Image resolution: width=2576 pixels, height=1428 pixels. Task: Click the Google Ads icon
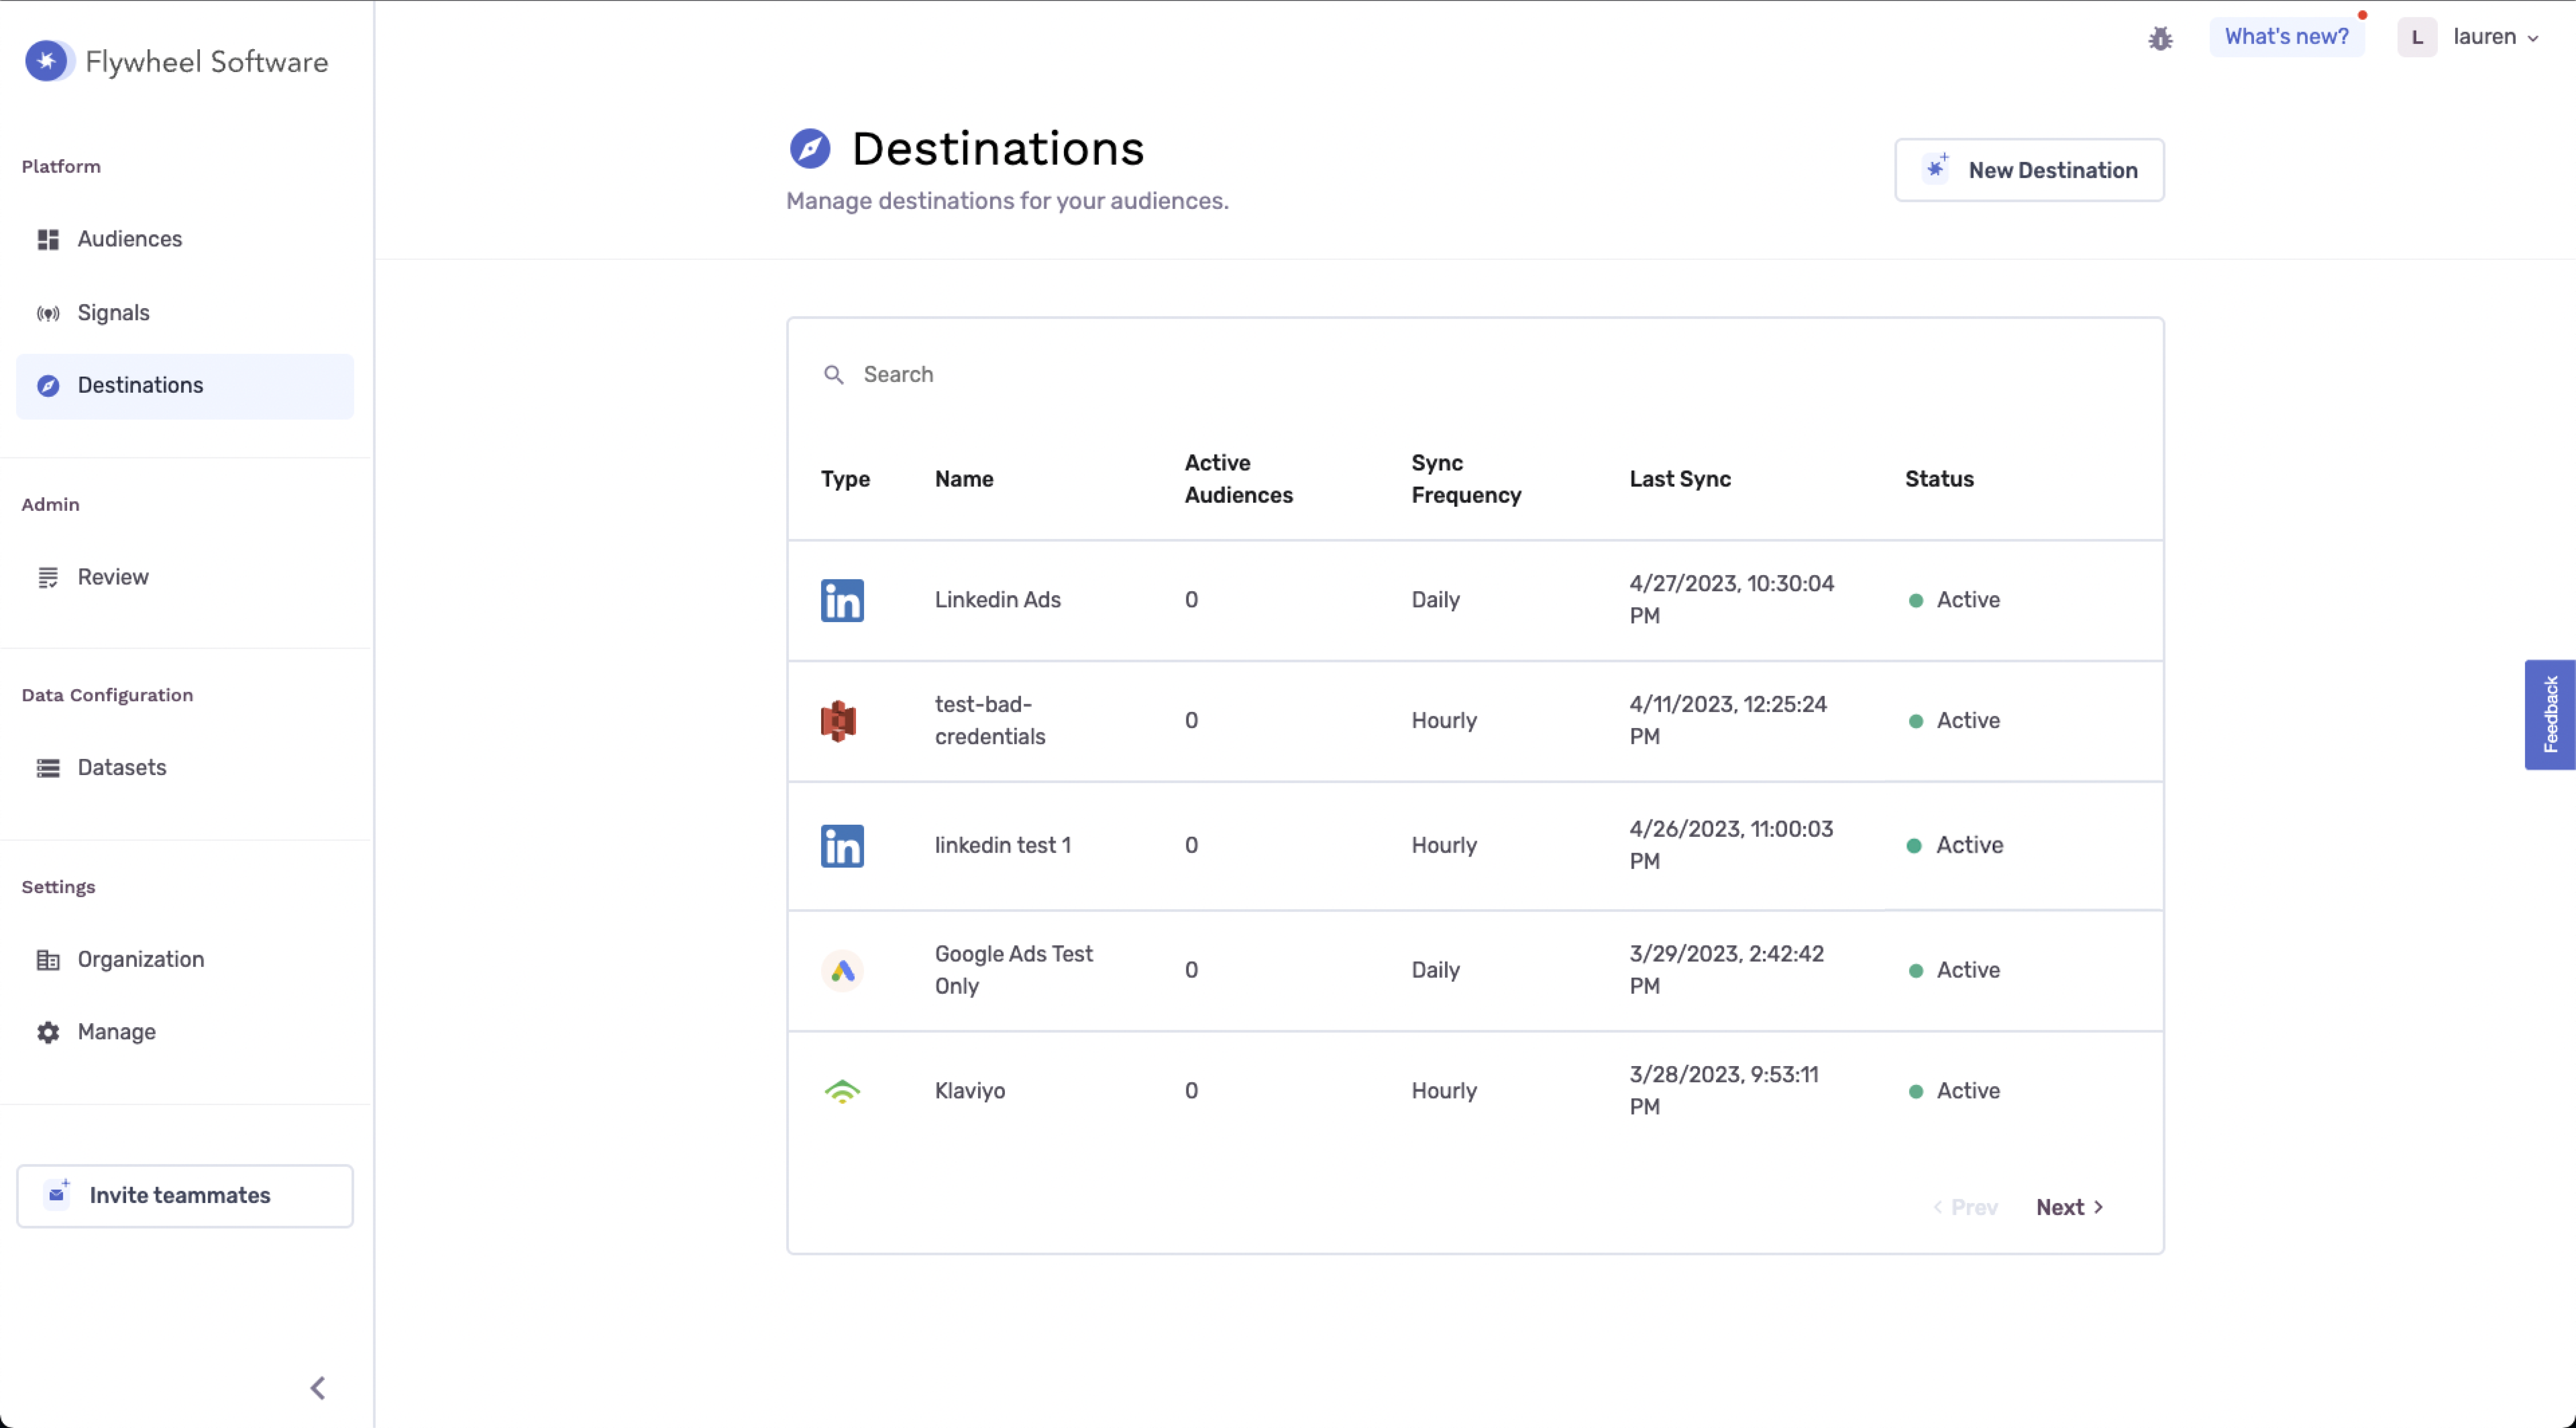point(842,971)
